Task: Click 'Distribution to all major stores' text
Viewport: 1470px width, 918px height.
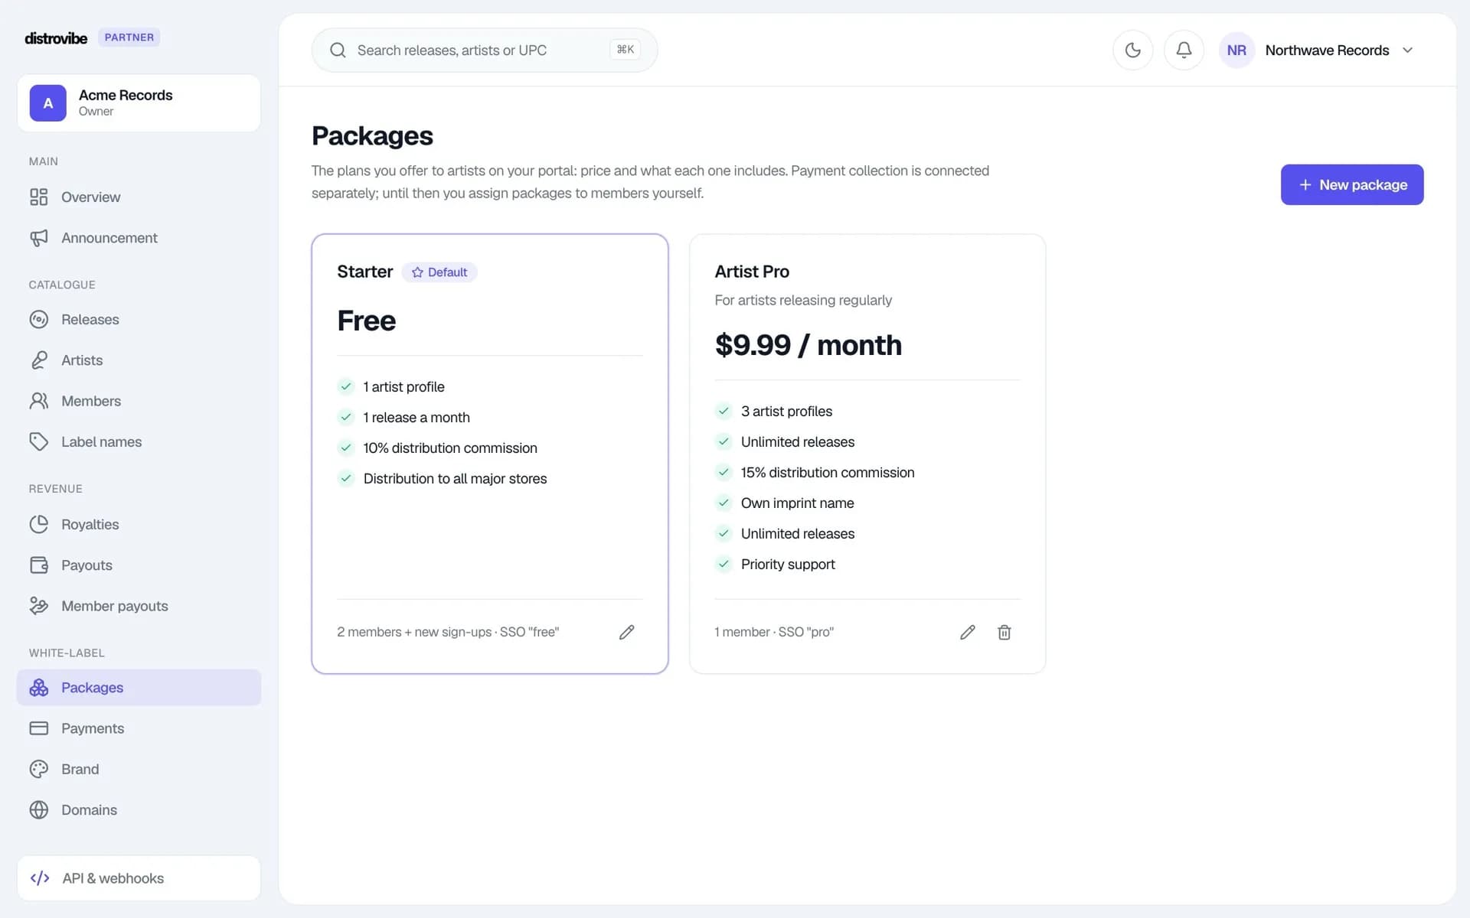Action: pyautogui.click(x=455, y=479)
